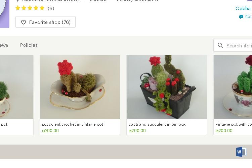Click the search magnifier icon

pyautogui.click(x=220, y=45)
